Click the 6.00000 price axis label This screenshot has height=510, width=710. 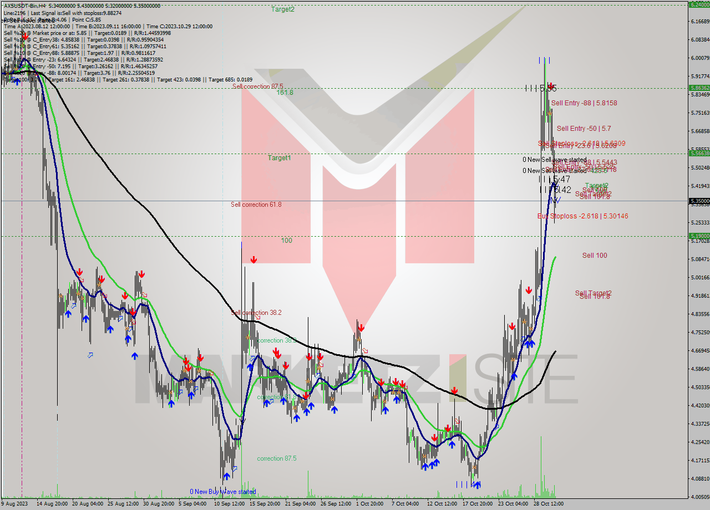tap(700, 58)
